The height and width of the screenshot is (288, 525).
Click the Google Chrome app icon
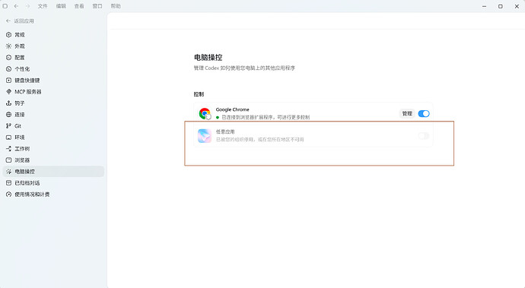click(x=205, y=114)
